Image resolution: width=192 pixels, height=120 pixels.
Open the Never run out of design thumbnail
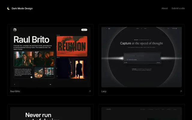(50, 113)
